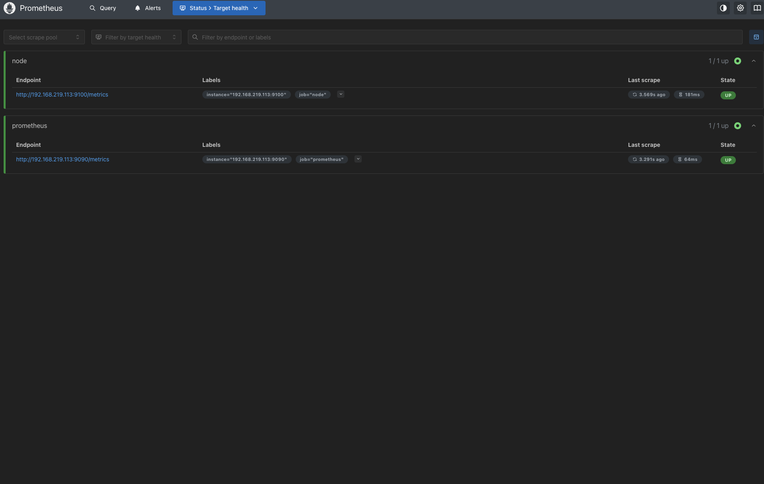
Task: Open the Select scrape pool dropdown
Action: [44, 37]
